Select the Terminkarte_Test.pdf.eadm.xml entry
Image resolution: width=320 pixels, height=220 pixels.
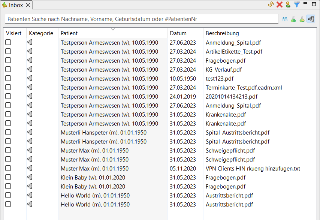click(x=244, y=88)
